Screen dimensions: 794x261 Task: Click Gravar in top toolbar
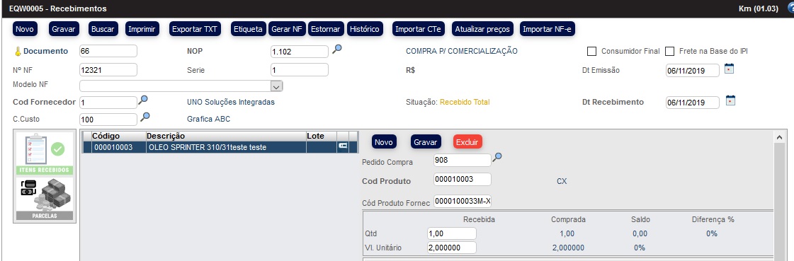[x=64, y=29]
